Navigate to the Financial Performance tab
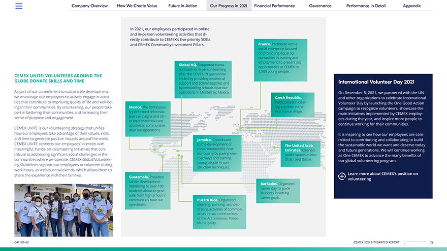Screen dimensions: 447x251 [x=274, y=6]
